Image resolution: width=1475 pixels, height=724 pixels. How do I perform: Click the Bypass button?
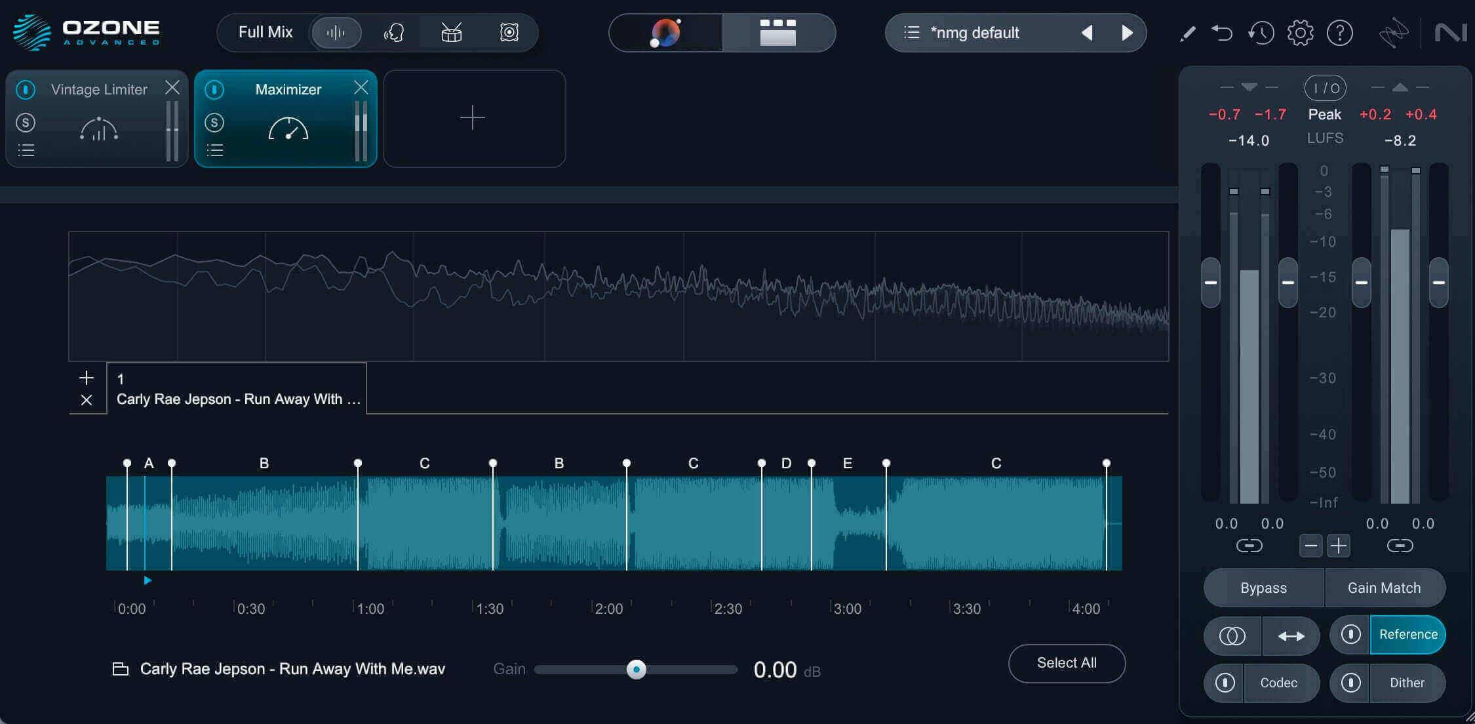[x=1263, y=588]
